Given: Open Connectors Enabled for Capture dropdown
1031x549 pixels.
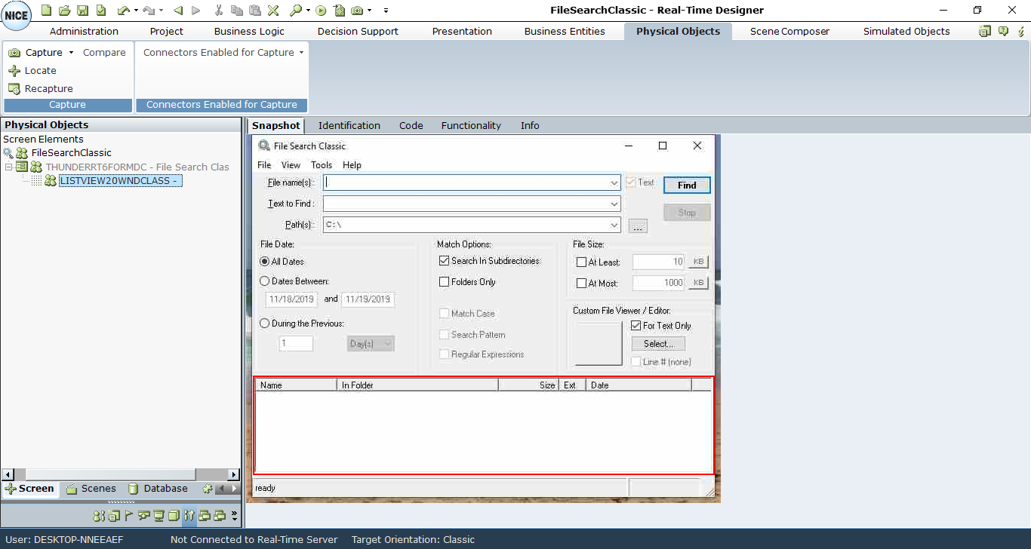Looking at the screenshot, I should [301, 53].
